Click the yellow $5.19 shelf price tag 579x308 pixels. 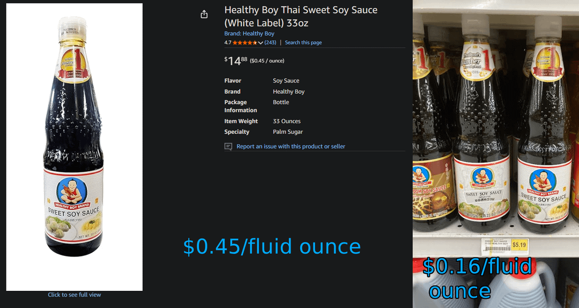(519, 245)
